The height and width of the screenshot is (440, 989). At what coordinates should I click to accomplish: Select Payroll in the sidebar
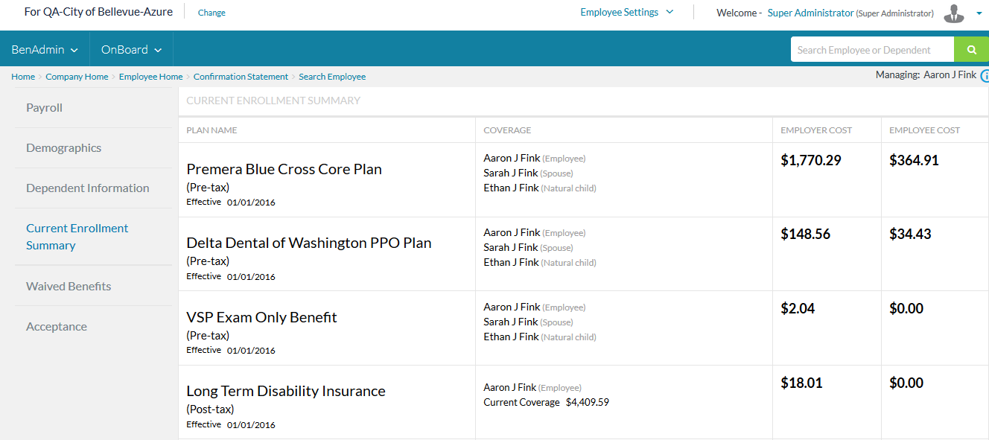pos(93,108)
